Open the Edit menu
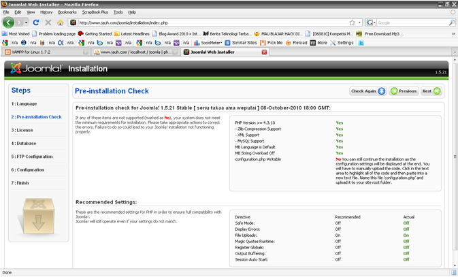 pyautogui.click(x=18, y=12)
